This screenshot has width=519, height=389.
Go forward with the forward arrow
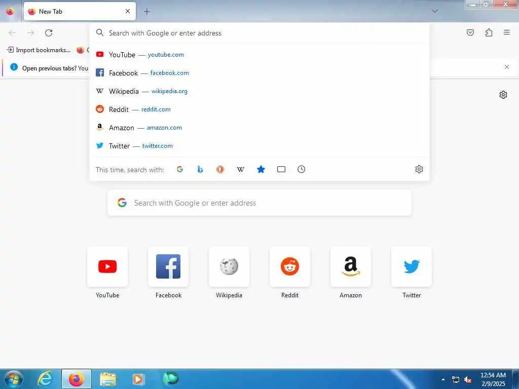(30, 33)
